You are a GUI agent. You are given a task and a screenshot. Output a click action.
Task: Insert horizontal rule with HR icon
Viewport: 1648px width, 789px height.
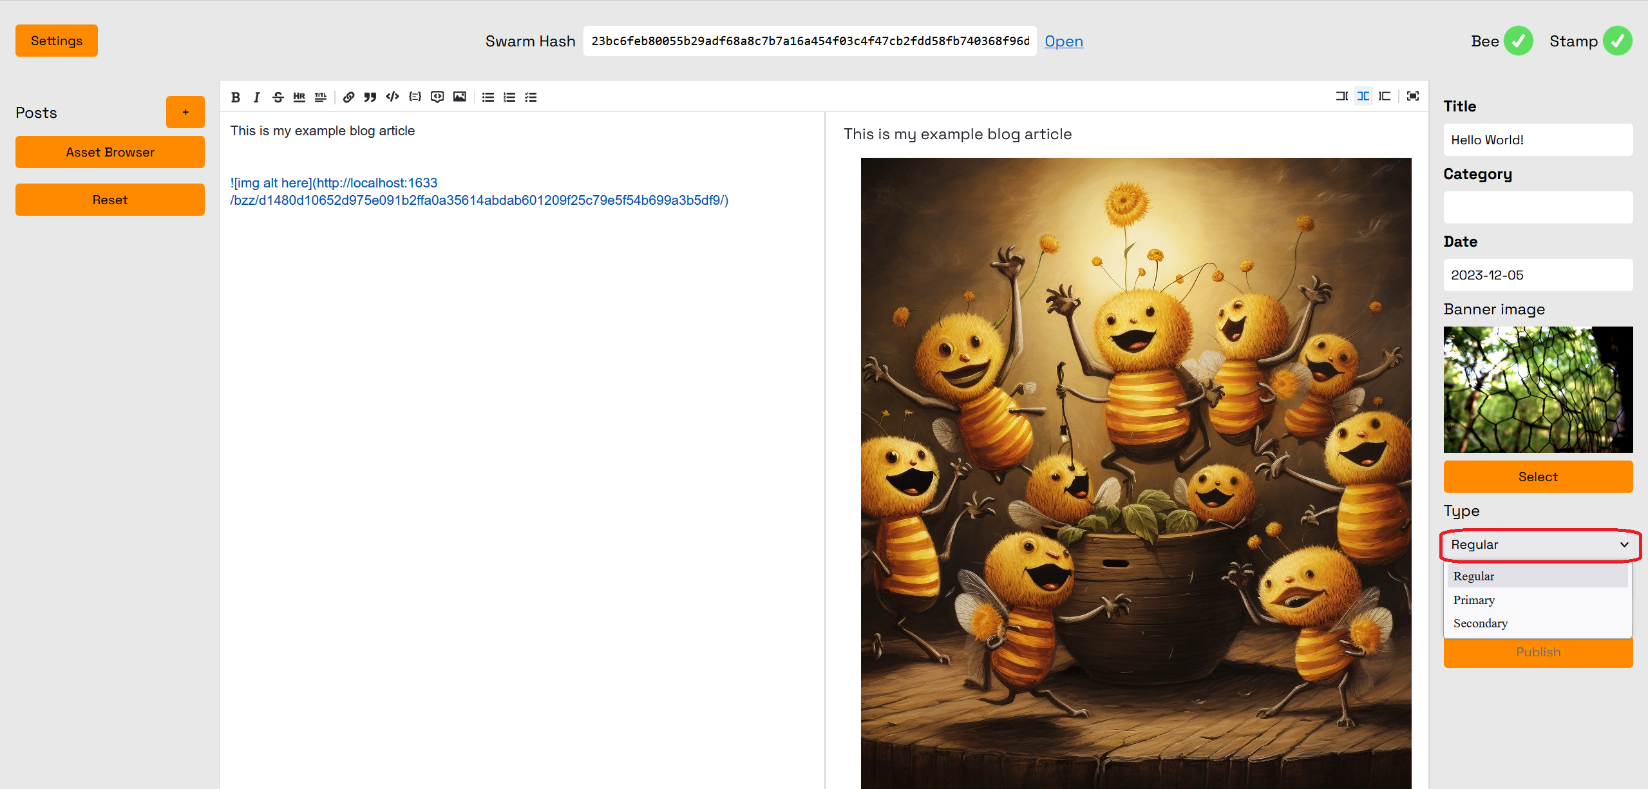(299, 97)
